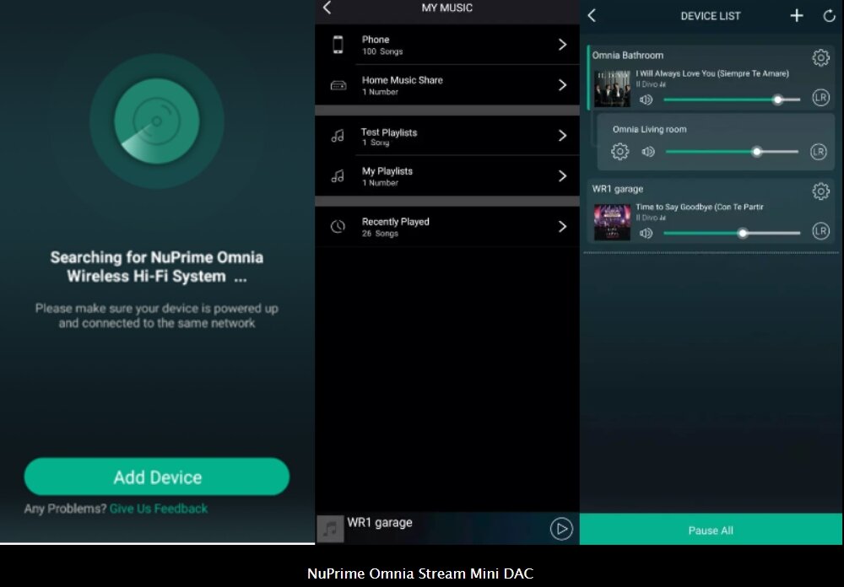Open the Give Us Feedback link
This screenshot has width=844, height=587.
[159, 509]
